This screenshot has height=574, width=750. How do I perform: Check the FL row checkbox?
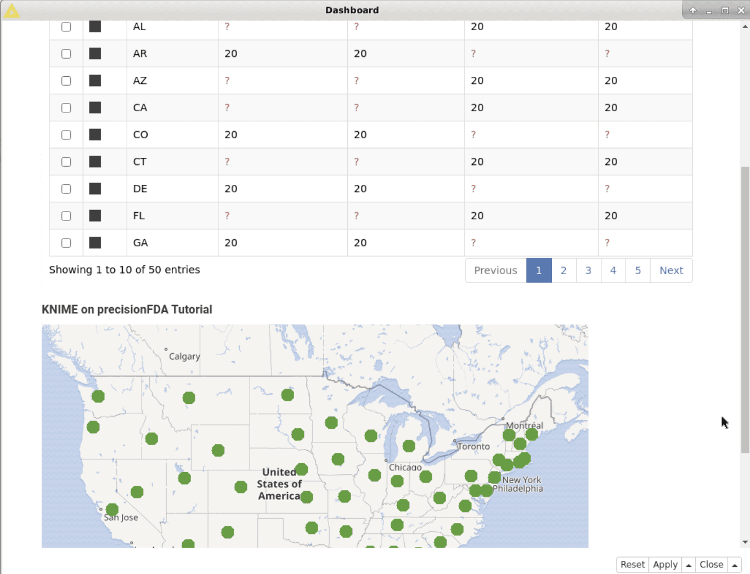coord(66,216)
